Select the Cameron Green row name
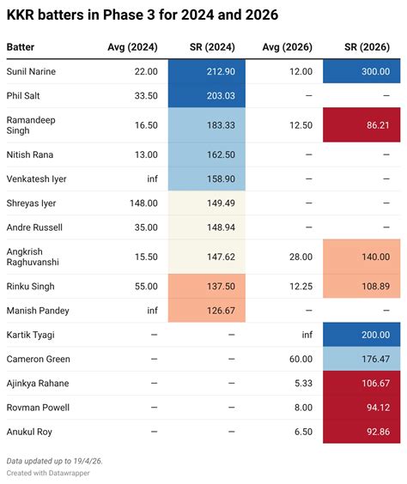The height and width of the screenshot is (484, 407). [x=39, y=359]
